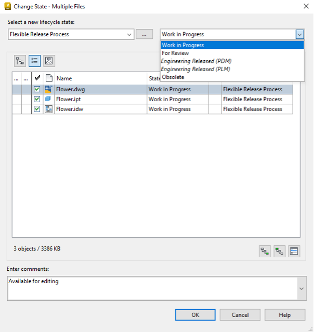The height and width of the screenshot is (332, 314).
Task: Select Obsolete state option
Action: [232, 77]
